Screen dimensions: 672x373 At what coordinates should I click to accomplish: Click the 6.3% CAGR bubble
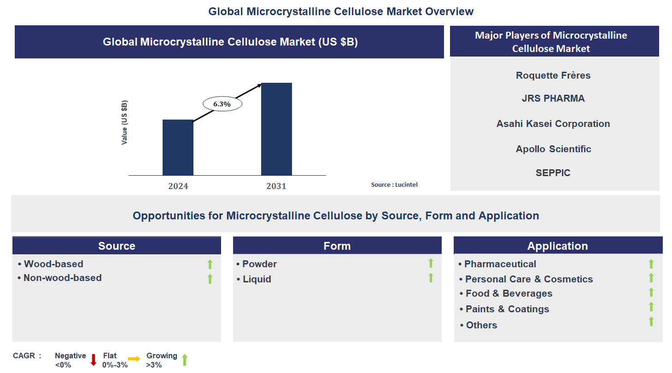pyautogui.click(x=222, y=103)
